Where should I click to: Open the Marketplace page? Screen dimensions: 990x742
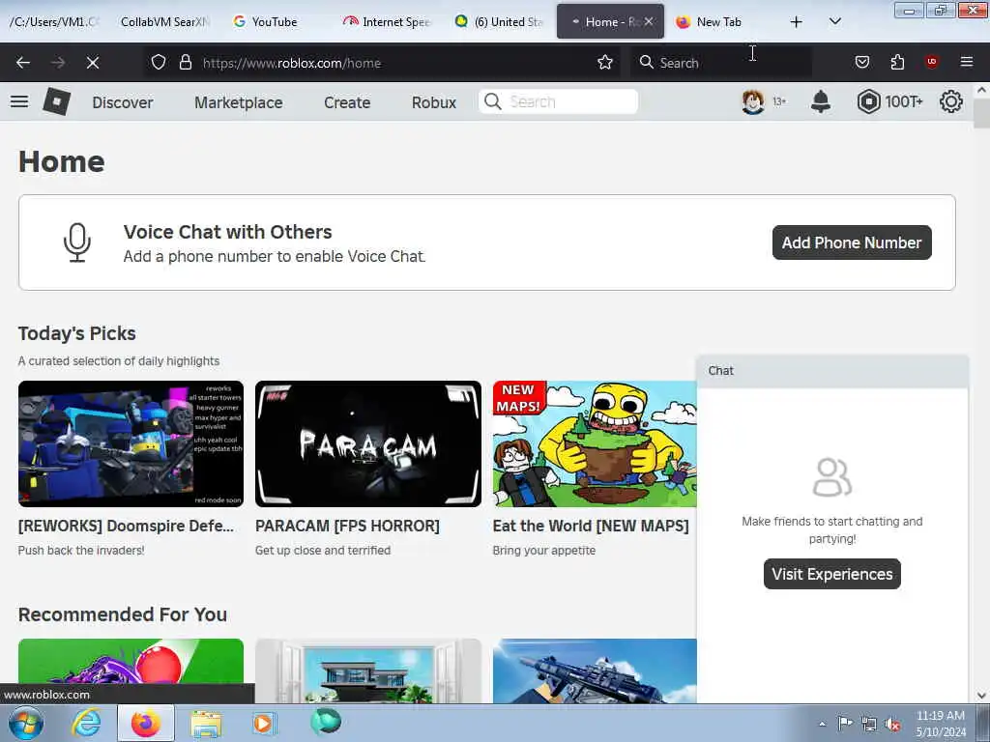point(238,102)
